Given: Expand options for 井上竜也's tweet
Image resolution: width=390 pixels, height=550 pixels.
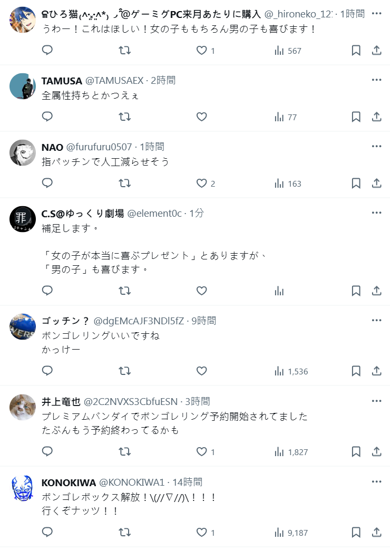Looking at the screenshot, I should [376, 401].
